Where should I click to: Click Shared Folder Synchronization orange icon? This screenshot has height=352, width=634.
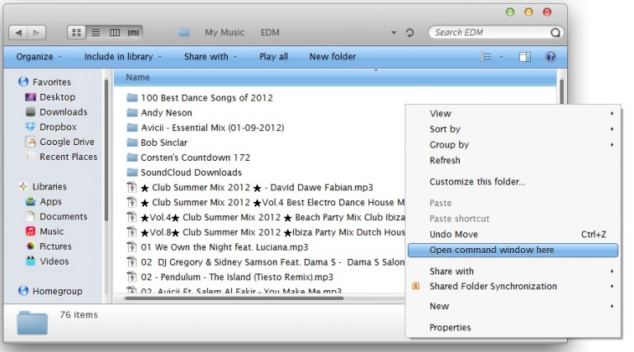click(415, 286)
